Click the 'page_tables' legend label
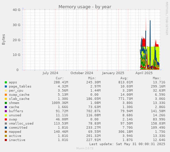 (x=20, y=86)
